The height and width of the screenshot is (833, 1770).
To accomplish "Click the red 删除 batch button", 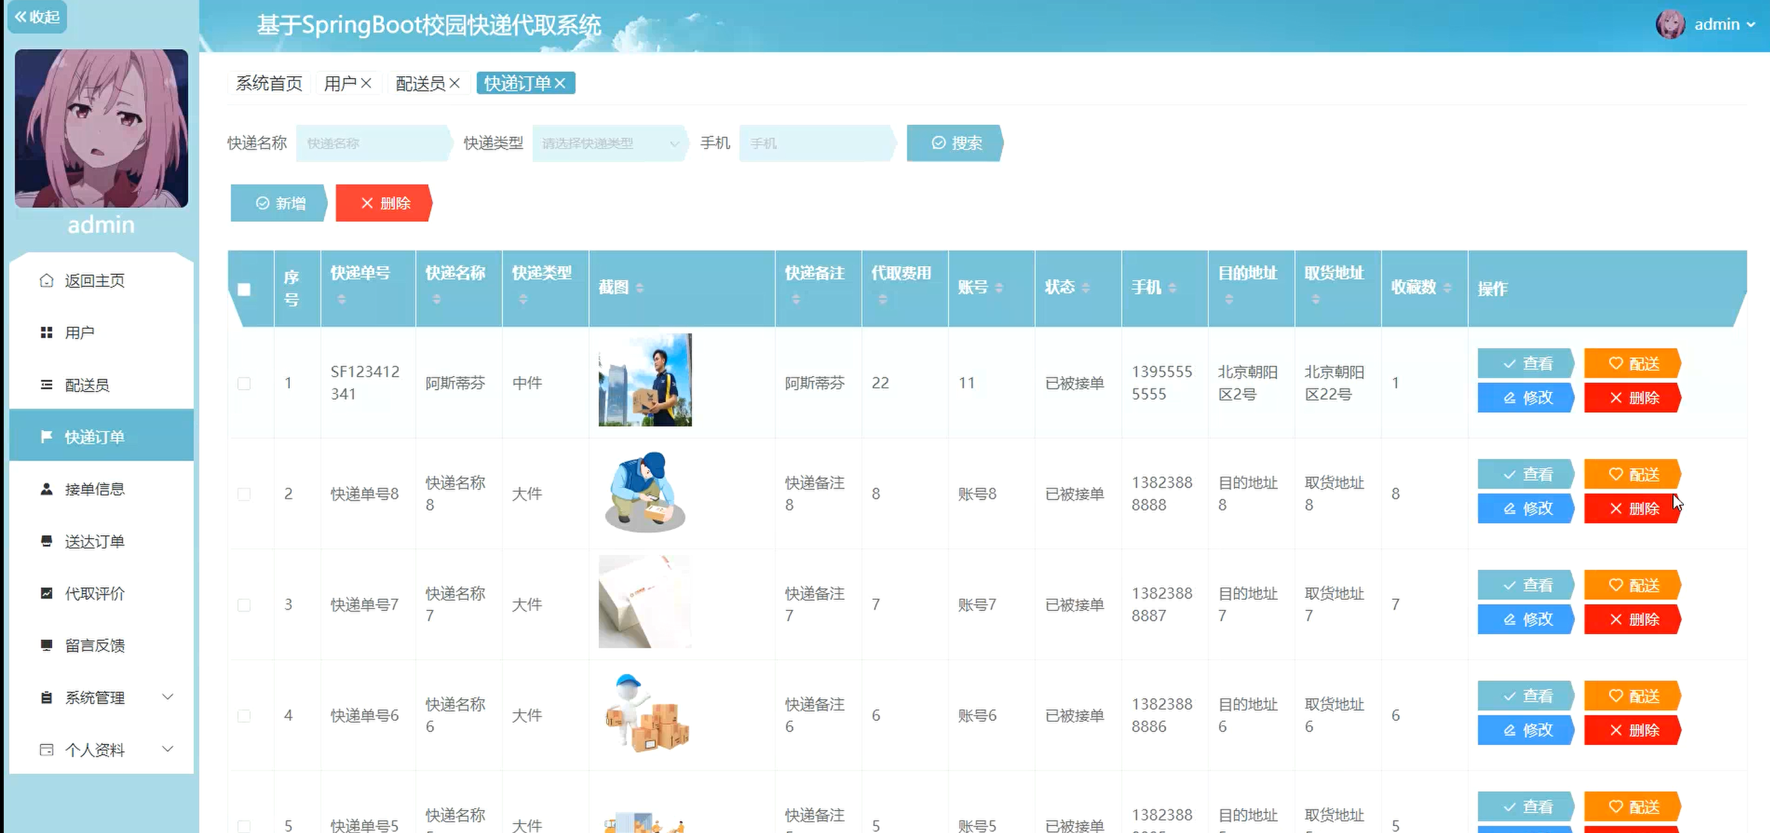I will (384, 203).
